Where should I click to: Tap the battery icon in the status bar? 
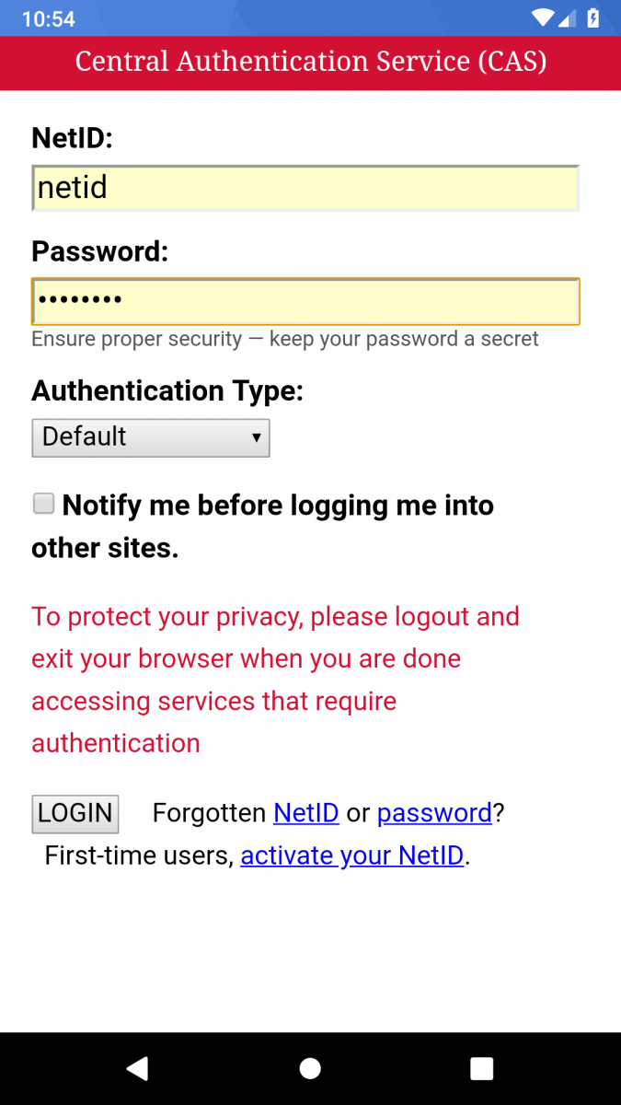click(x=592, y=17)
